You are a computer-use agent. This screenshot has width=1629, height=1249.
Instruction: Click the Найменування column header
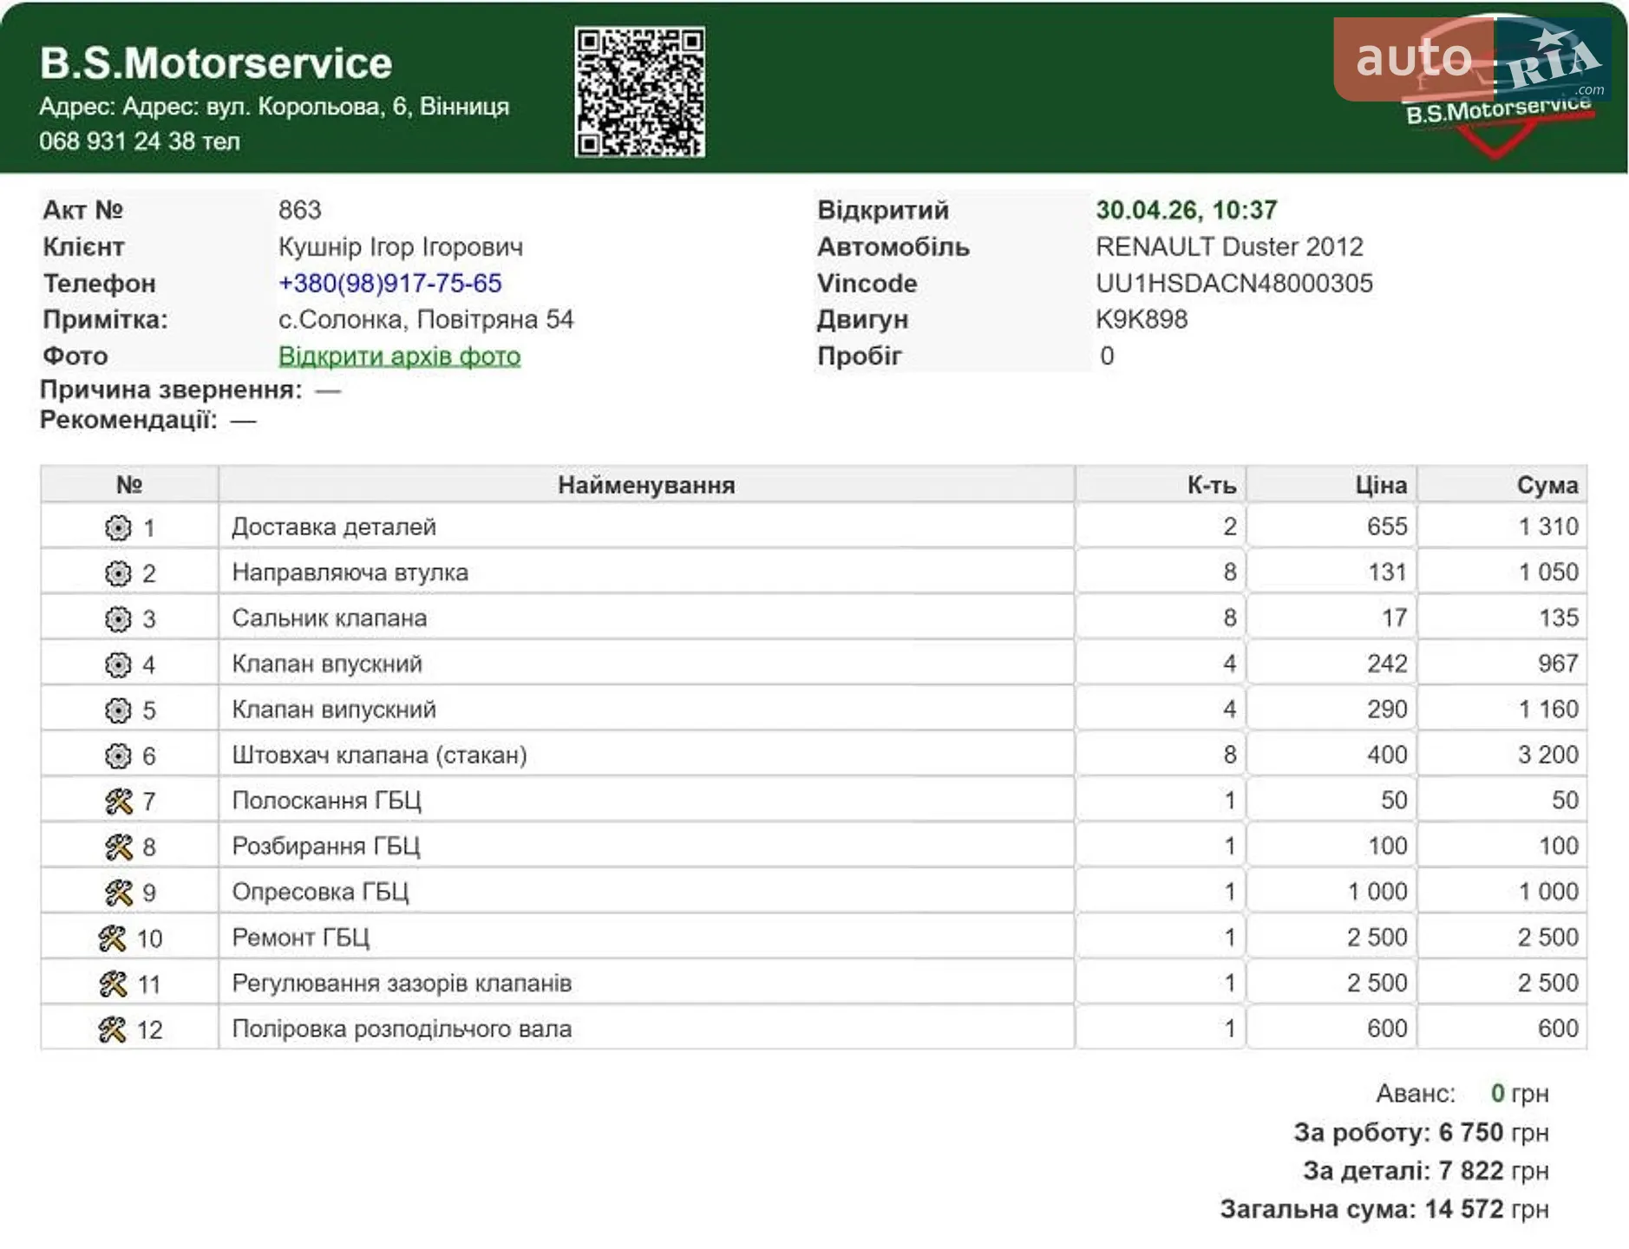pyautogui.click(x=646, y=485)
